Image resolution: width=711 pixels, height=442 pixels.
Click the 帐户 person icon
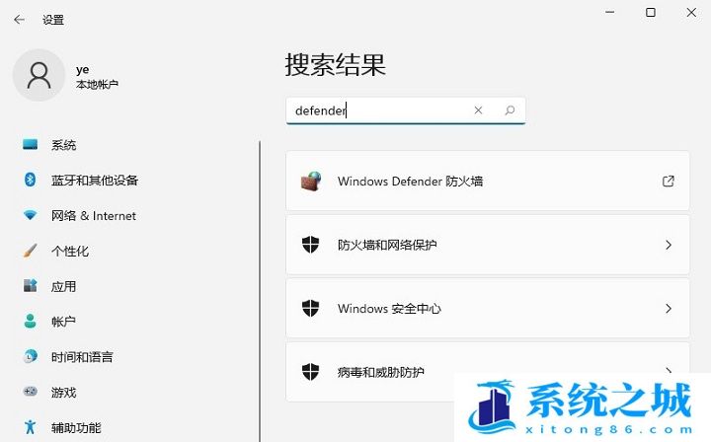31,322
